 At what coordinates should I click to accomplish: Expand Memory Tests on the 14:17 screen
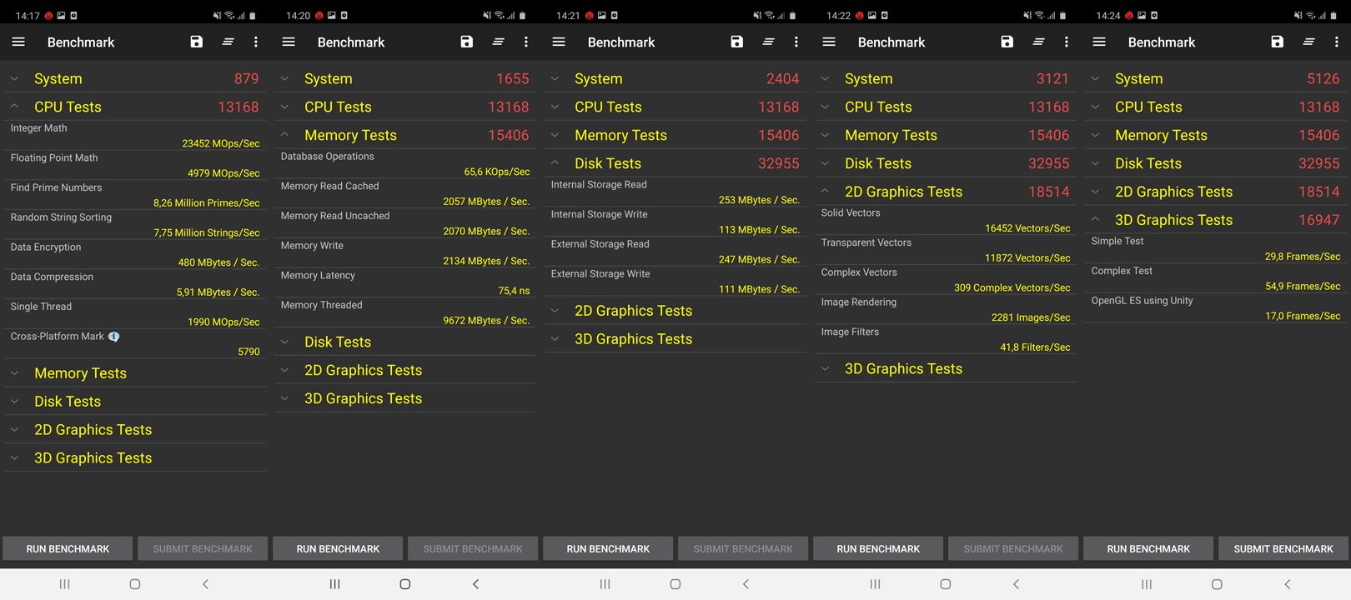click(135, 373)
